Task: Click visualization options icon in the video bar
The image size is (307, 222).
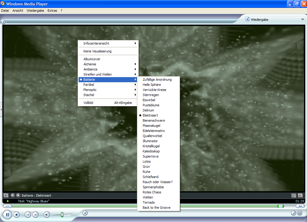Action: click(6, 195)
